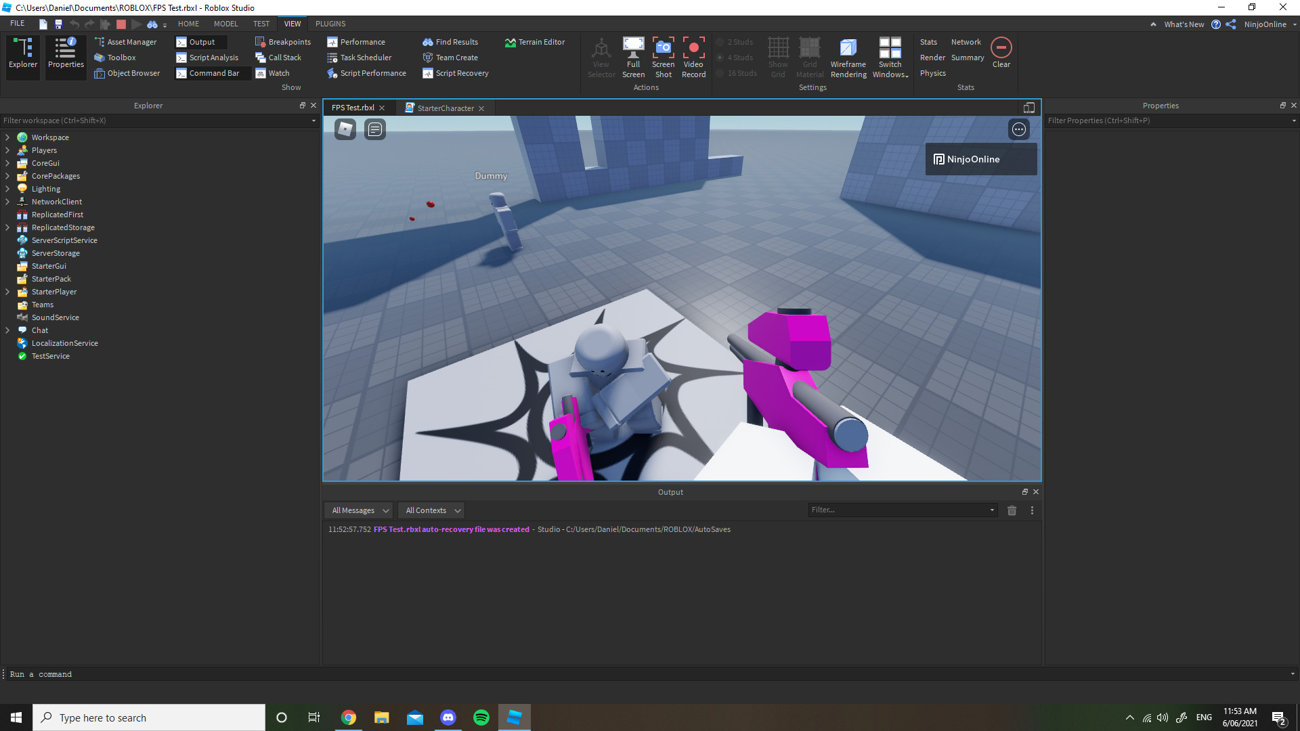Expand the Players tree node

click(x=7, y=150)
